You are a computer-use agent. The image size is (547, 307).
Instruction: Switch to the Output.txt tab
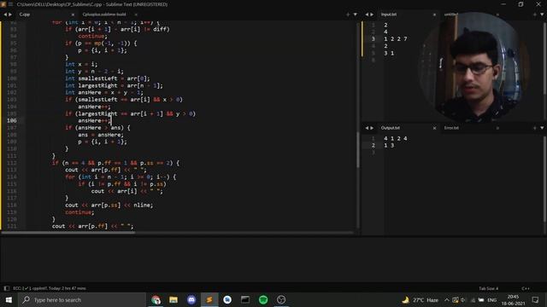390,128
